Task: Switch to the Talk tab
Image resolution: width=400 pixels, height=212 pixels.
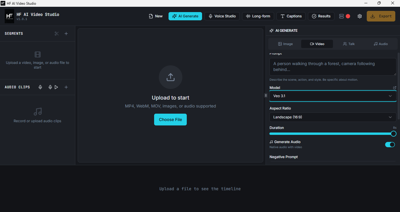Action: [x=349, y=44]
